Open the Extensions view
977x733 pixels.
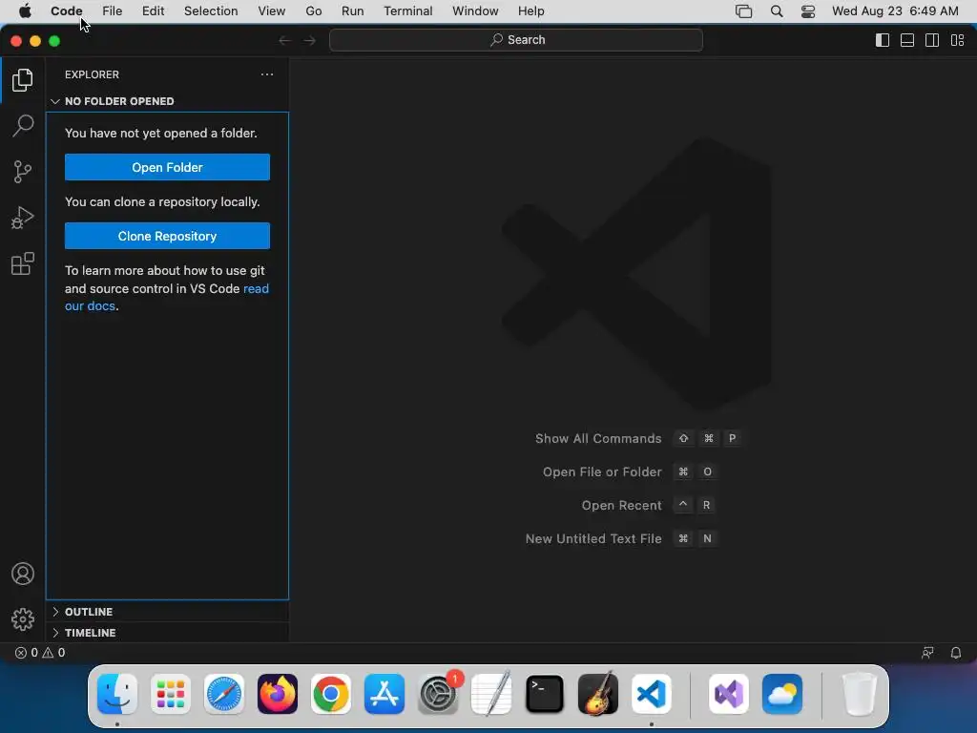tap(23, 263)
